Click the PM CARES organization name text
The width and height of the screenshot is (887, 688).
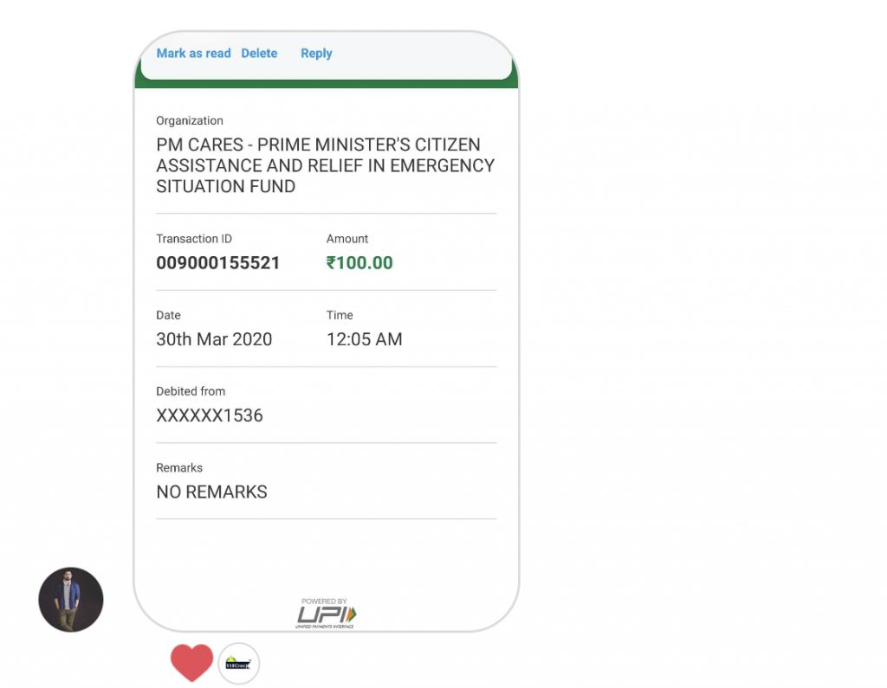pyautogui.click(x=326, y=165)
